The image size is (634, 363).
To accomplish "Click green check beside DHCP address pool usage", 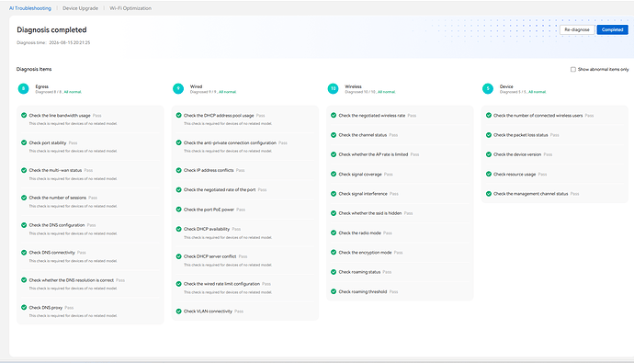I will tap(179, 115).
